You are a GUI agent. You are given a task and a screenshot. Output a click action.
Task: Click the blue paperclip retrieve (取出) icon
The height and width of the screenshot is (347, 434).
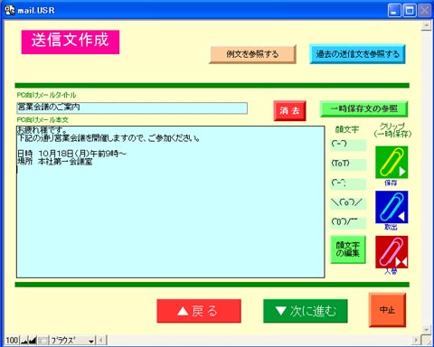coord(392,207)
